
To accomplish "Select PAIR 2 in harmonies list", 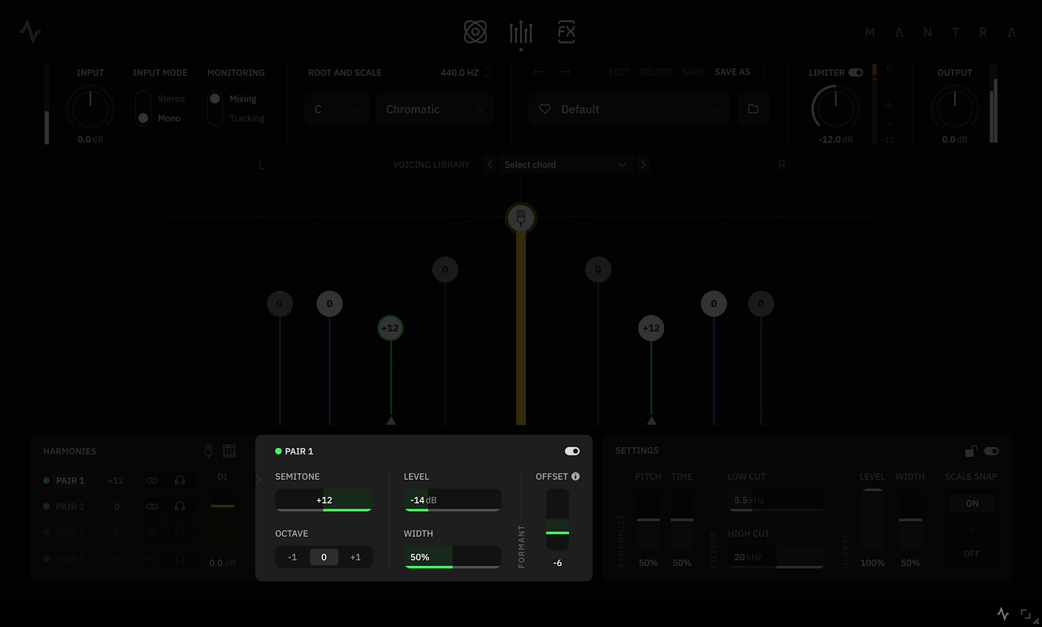I will [70, 506].
